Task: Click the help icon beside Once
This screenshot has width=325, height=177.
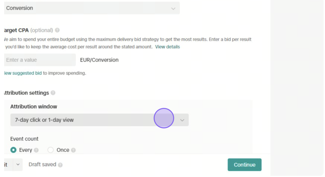Action: [x=73, y=150]
